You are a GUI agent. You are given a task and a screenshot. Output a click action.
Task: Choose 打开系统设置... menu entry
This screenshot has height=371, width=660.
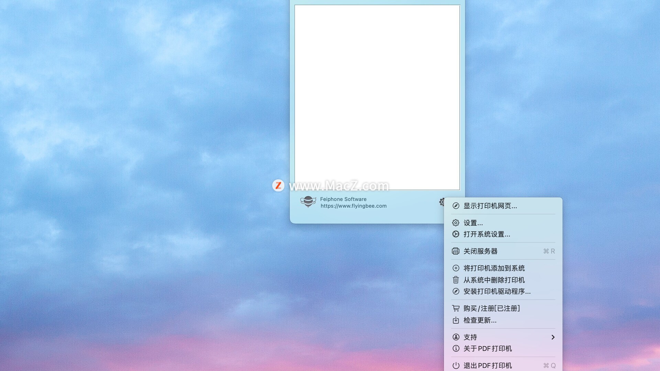click(x=487, y=234)
